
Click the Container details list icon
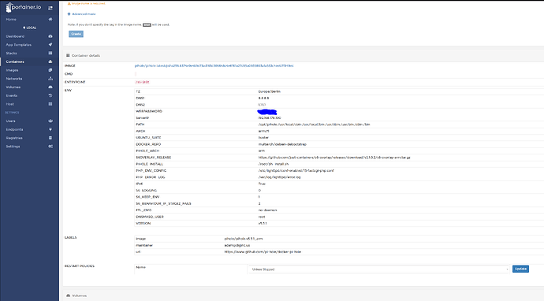(x=68, y=55)
